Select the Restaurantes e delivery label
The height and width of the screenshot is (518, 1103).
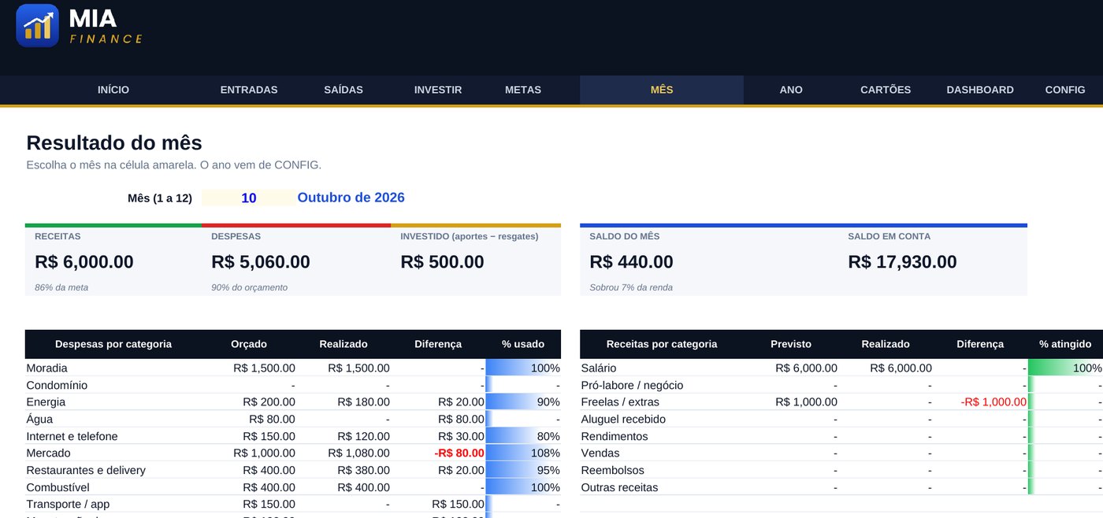point(86,470)
